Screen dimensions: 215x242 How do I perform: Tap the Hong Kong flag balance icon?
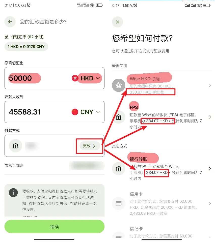[x=119, y=85]
